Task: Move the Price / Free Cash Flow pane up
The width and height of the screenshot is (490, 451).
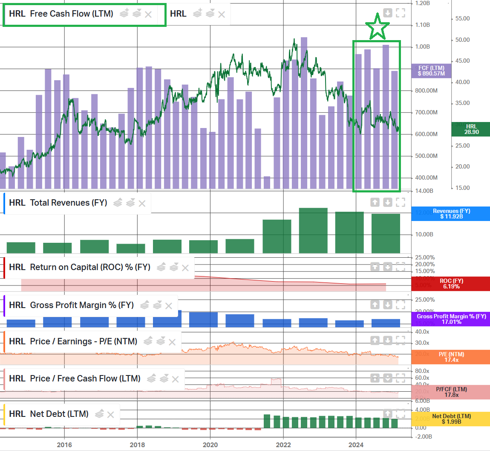Action: pos(375,378)
